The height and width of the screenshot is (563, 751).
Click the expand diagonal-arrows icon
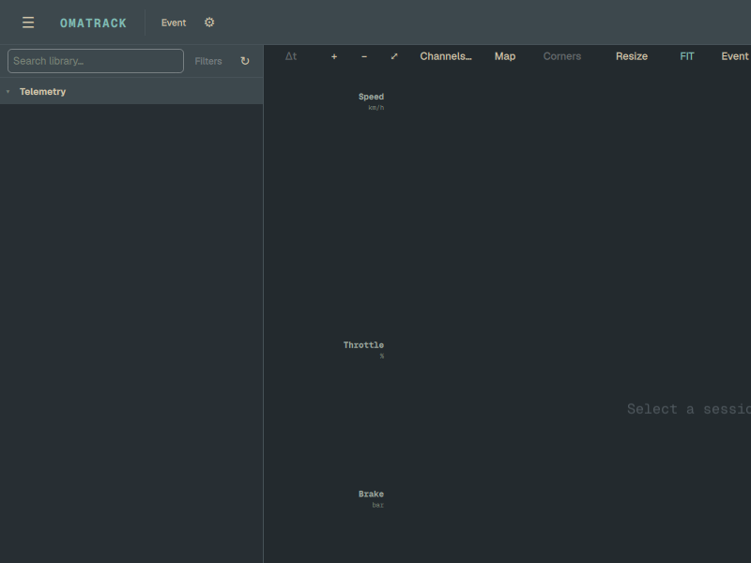(394, 56)
